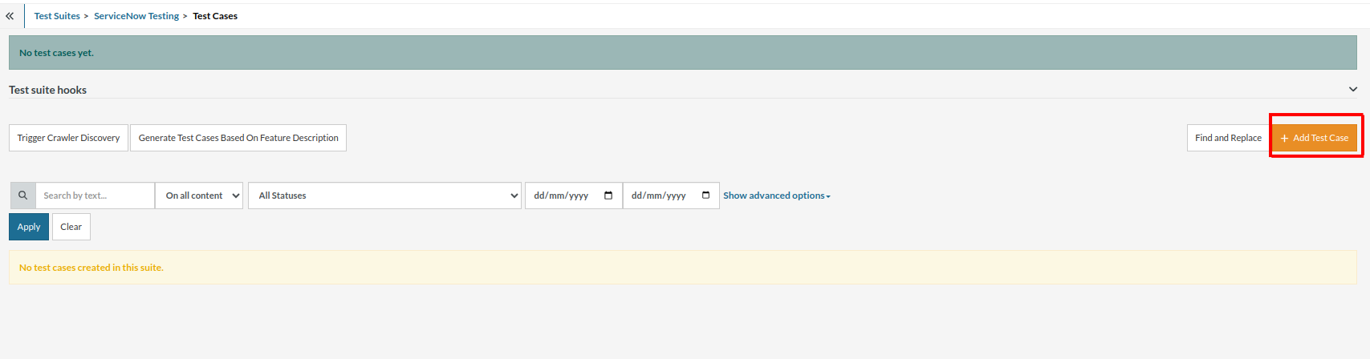The width and height of the screenshot is (1370, 359).
Task: Open Find and Replace
Action: coord(1228,138)
